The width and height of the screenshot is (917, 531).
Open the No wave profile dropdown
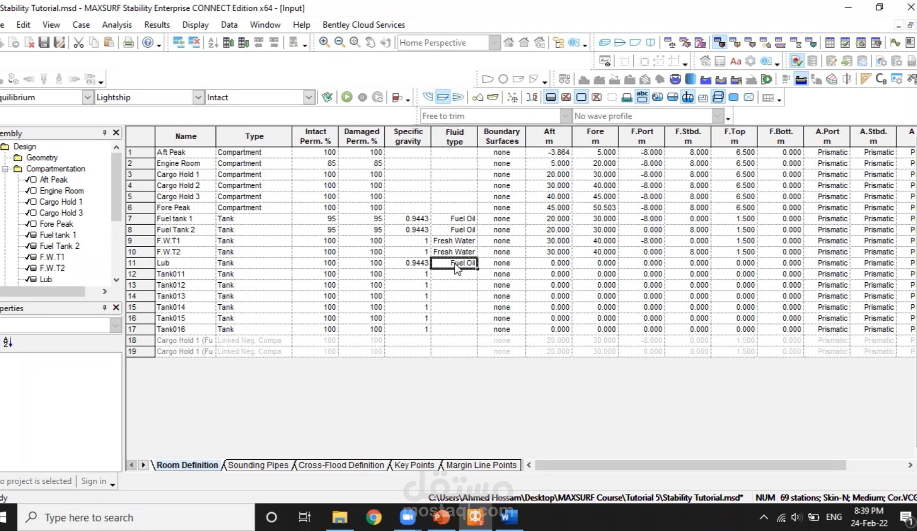click(717, 116)
